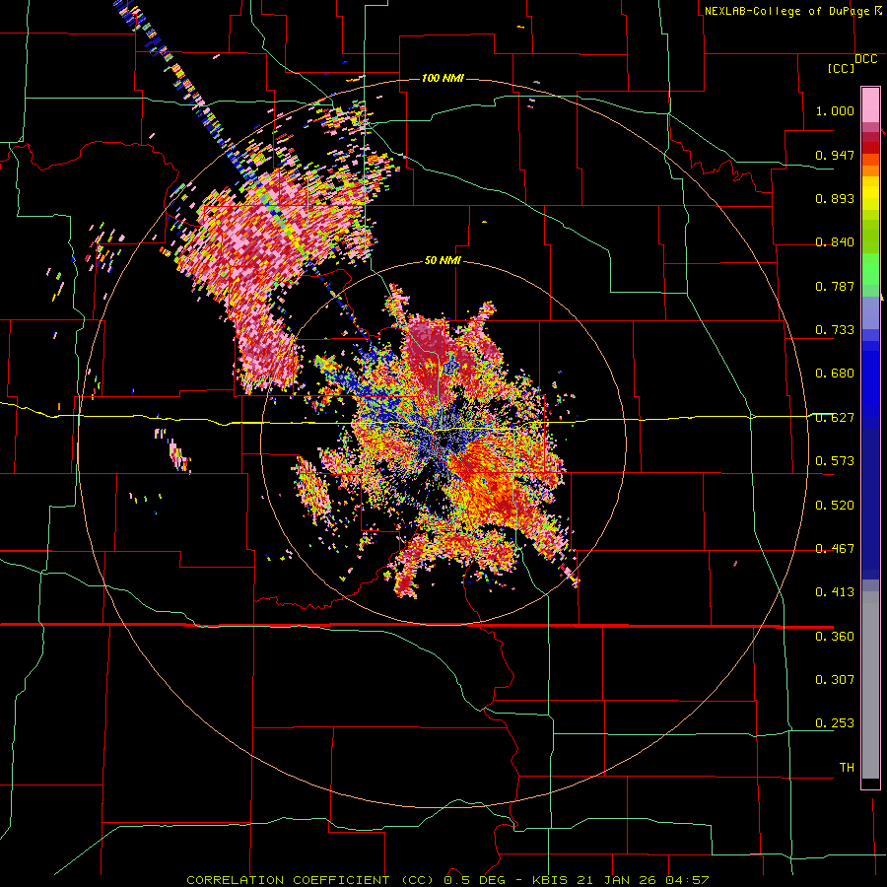
Task: Click the 1.000 value on the color scale
Action: click(x=835, y=110)
